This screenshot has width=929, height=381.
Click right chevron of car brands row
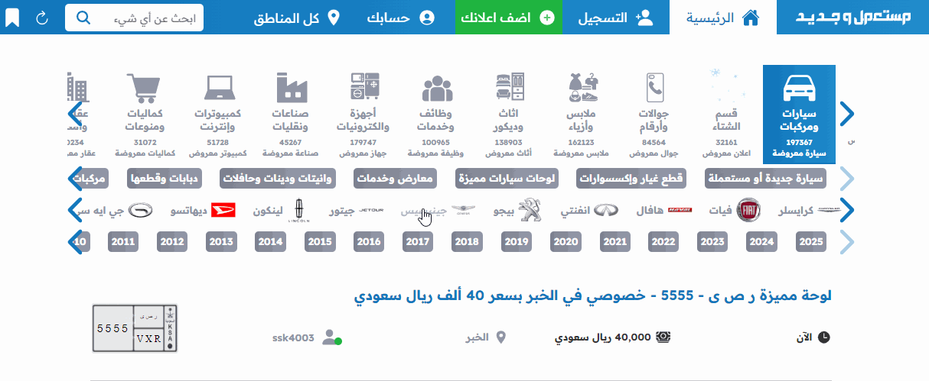click(846, 210)
